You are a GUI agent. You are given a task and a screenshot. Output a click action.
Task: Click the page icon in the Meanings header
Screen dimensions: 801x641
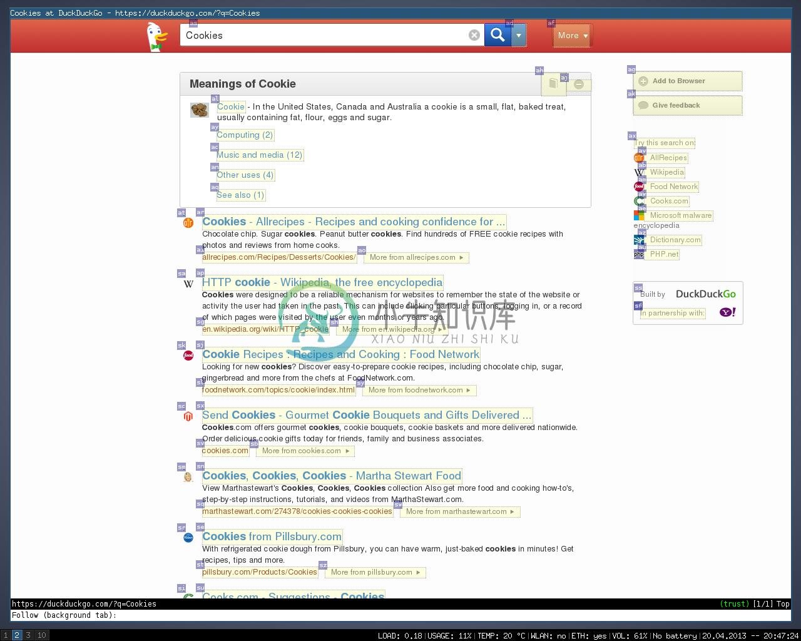click(x=553, y=84)
